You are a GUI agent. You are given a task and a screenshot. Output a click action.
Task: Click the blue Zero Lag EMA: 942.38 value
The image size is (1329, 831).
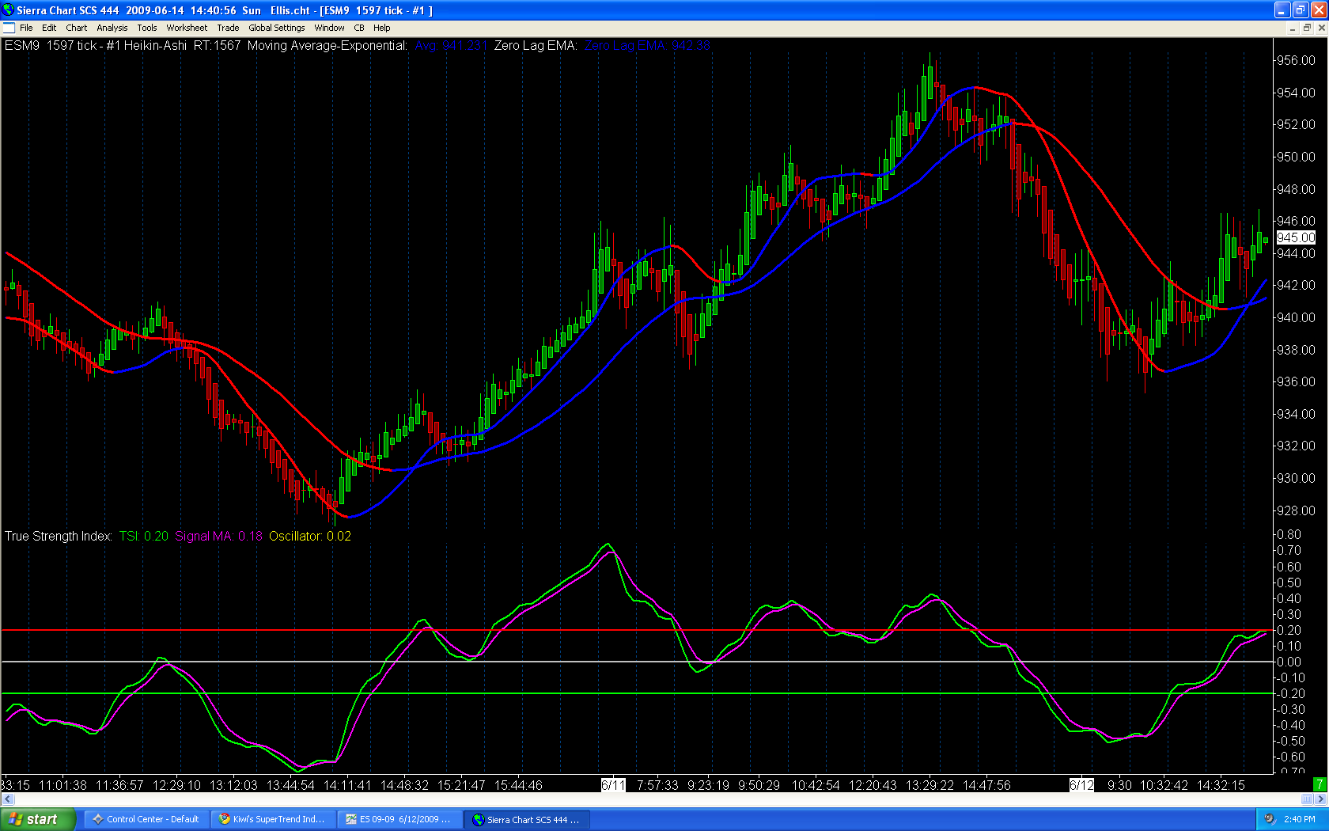coord(648,46)
